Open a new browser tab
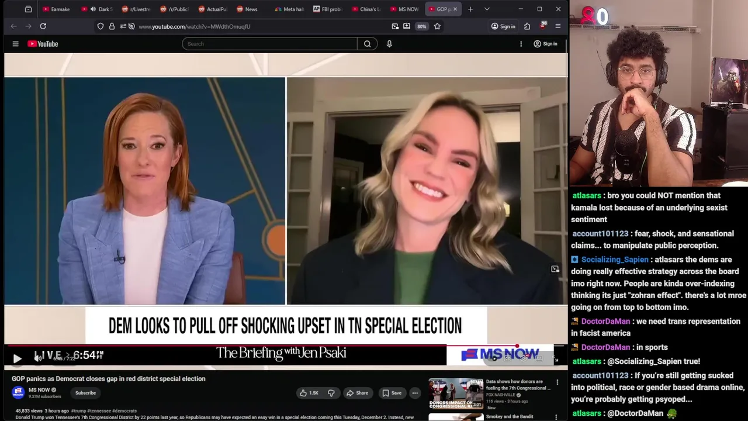This screenshot has height=421, width=748. pyautogui.click(x=470, y=9)
